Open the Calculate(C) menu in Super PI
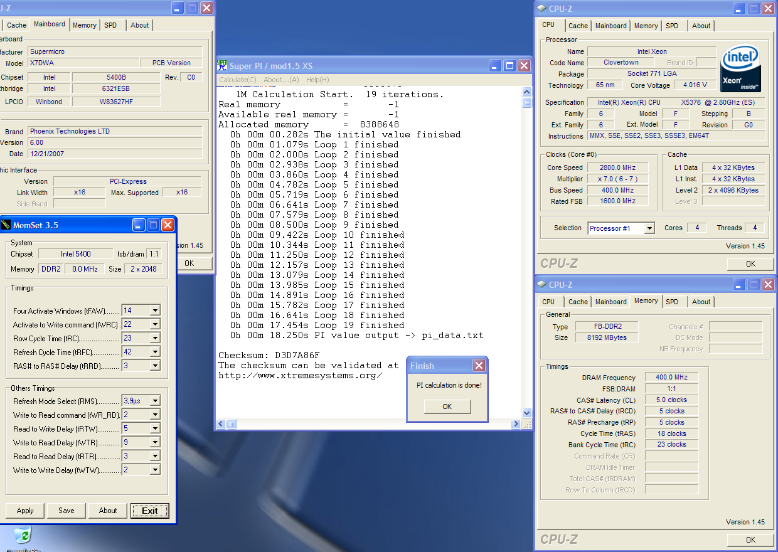The height and width of the screenshot is (552, 778). pyautogui.click(x=238, y=80)
